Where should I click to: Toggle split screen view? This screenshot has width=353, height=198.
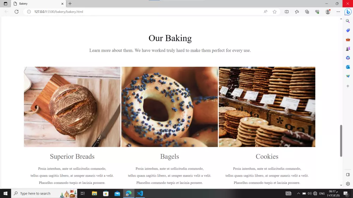[287, 12]
